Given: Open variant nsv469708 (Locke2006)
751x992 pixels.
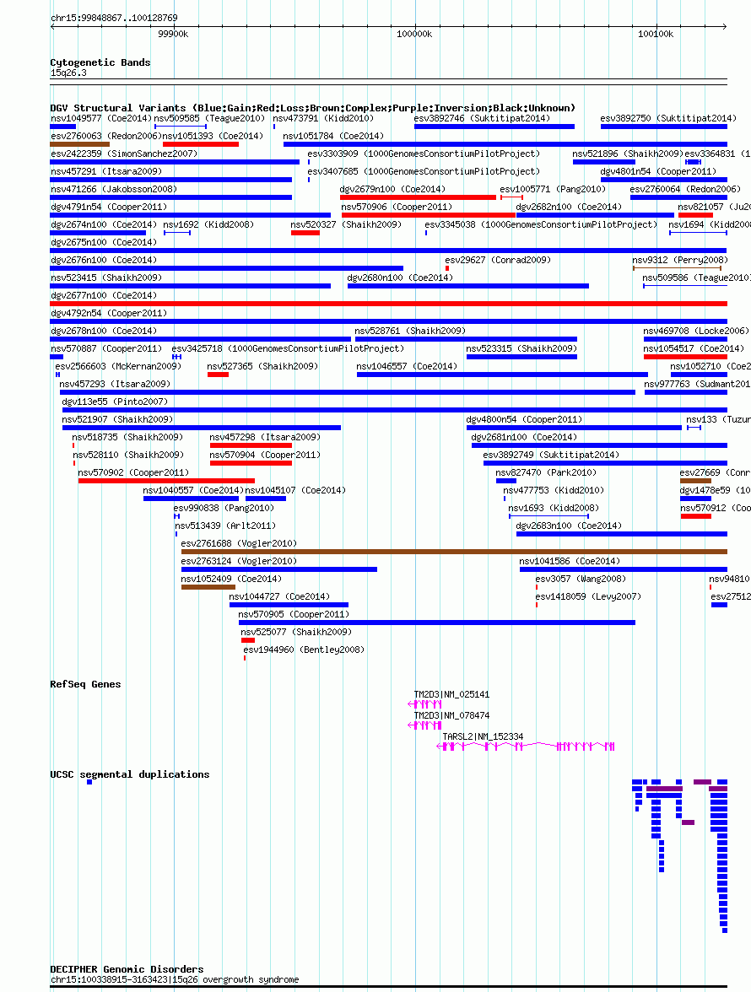Looking at the screenshot, I should 685,339.
